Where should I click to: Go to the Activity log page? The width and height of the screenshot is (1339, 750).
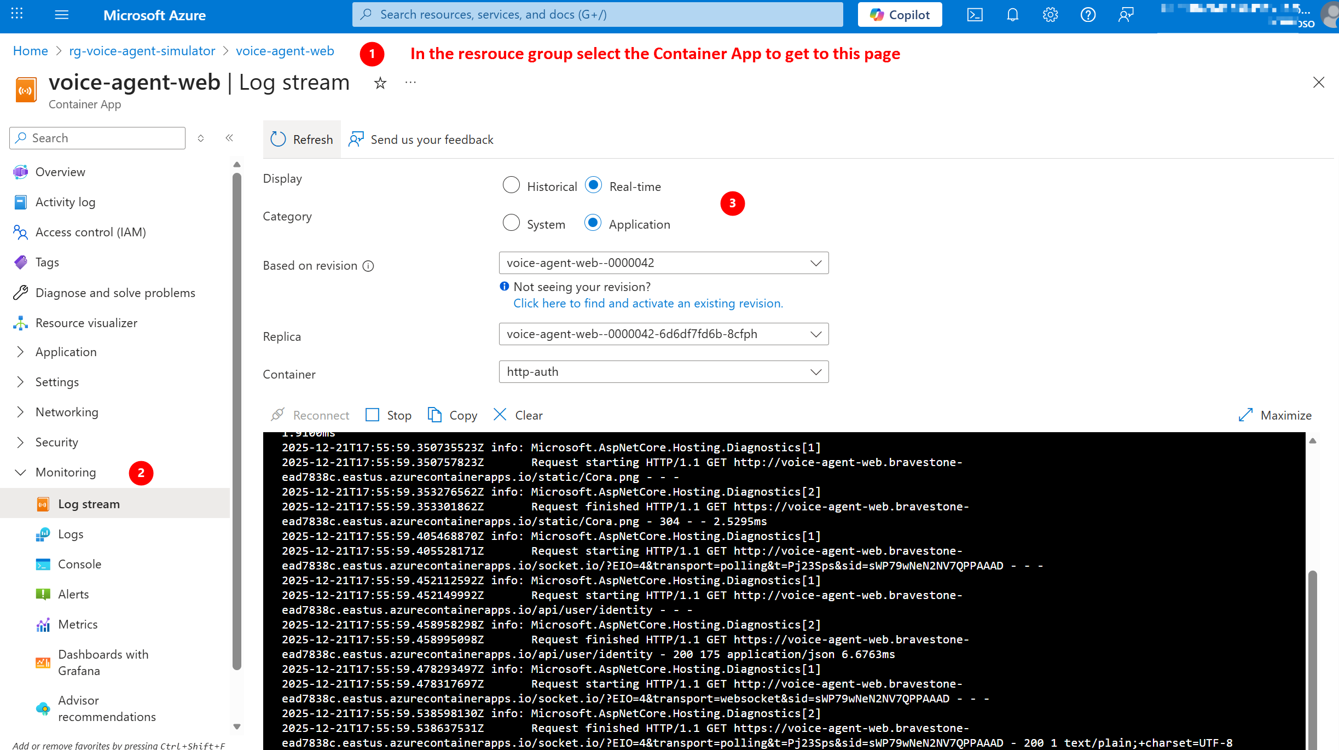click(x=65, y=202)
